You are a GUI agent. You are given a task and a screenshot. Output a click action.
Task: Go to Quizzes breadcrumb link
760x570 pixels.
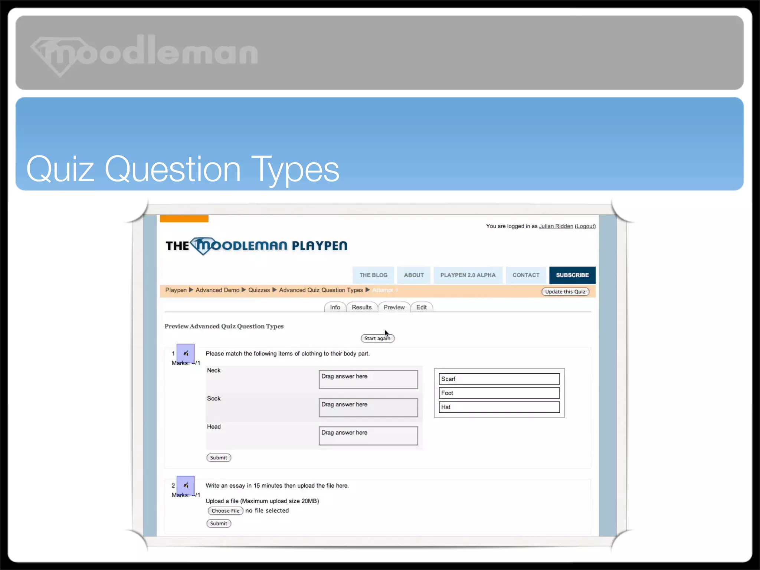click(x=259, y=290)
